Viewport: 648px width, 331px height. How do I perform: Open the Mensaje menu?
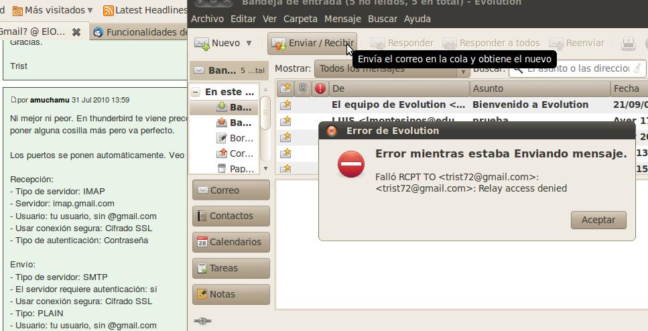(x=342, y=19)
